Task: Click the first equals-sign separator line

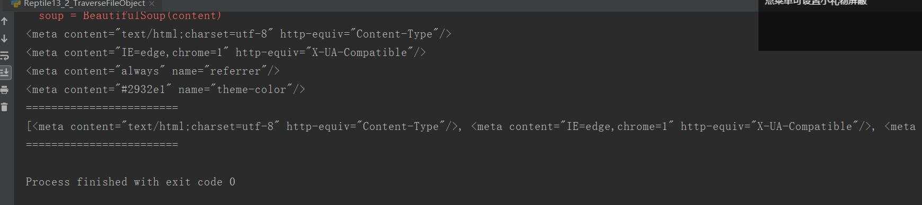Action: (102, 108)
